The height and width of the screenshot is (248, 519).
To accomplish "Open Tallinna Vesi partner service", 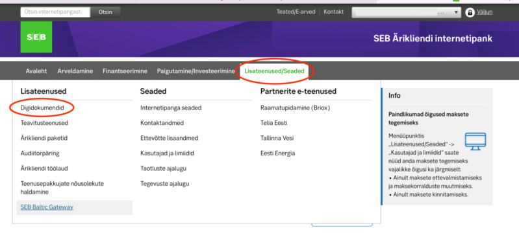I will pos(277,138).
